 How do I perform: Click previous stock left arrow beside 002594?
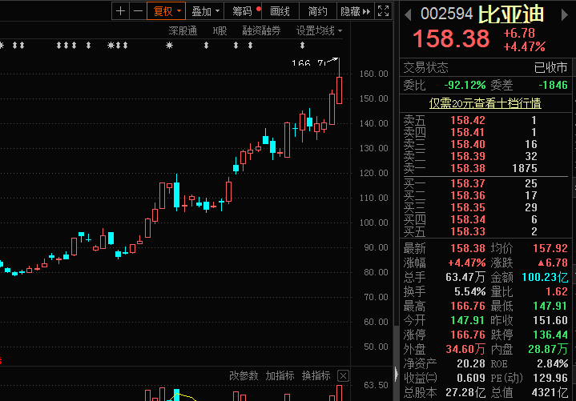408,14
